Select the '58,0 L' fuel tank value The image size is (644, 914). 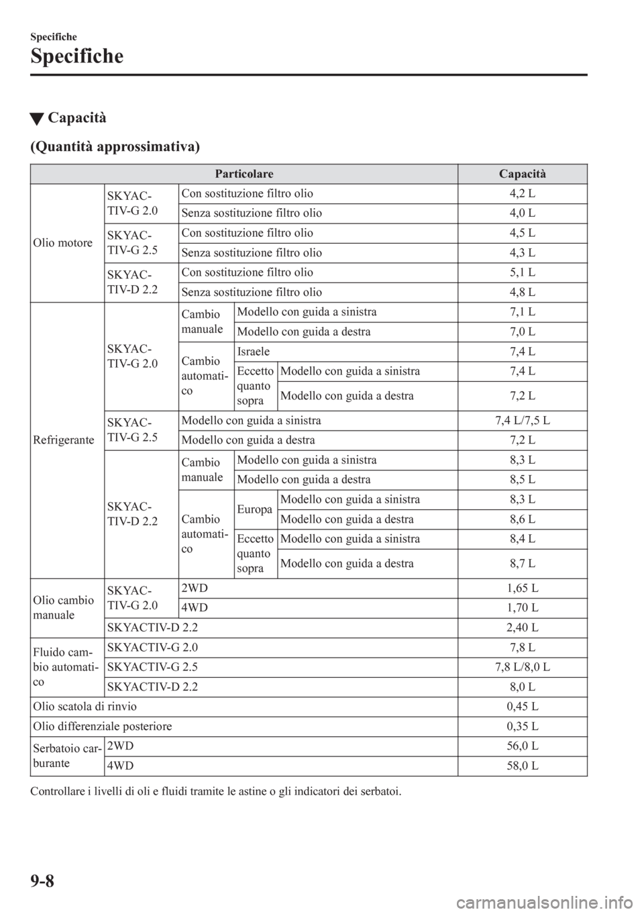[x=522, y=766]
